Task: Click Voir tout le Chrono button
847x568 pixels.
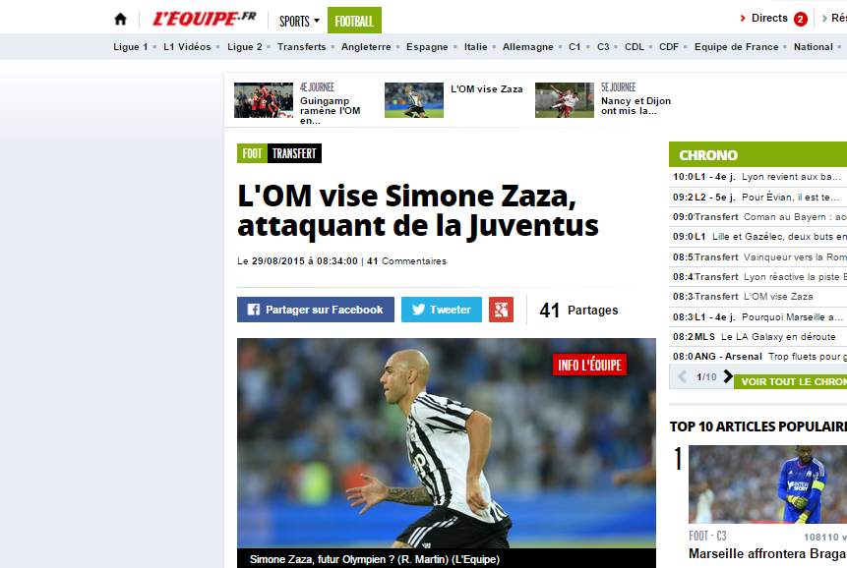Action: point(791,381)
